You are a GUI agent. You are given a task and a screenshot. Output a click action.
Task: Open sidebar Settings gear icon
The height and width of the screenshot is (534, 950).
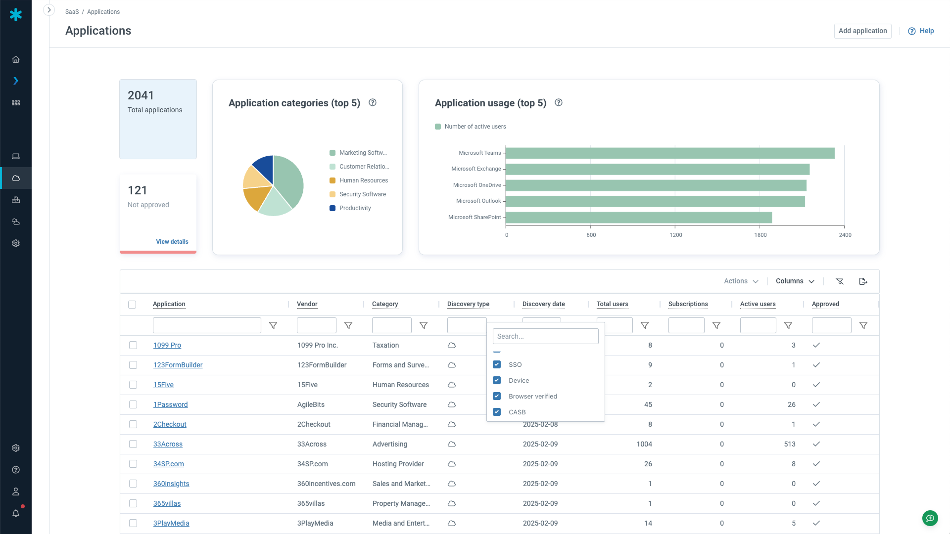[x=16, y=243]
